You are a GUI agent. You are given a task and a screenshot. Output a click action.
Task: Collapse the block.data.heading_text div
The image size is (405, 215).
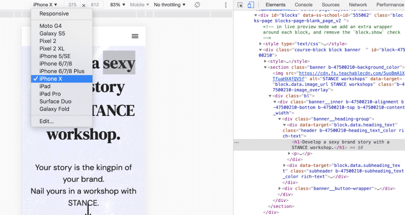[285, 125]
